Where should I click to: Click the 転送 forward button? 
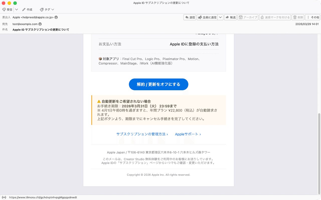230,17
